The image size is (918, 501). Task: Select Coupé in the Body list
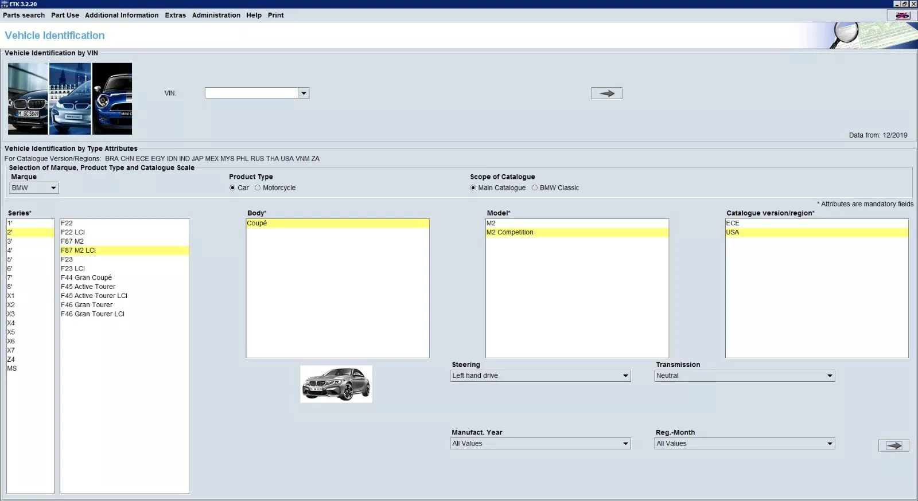337,224
